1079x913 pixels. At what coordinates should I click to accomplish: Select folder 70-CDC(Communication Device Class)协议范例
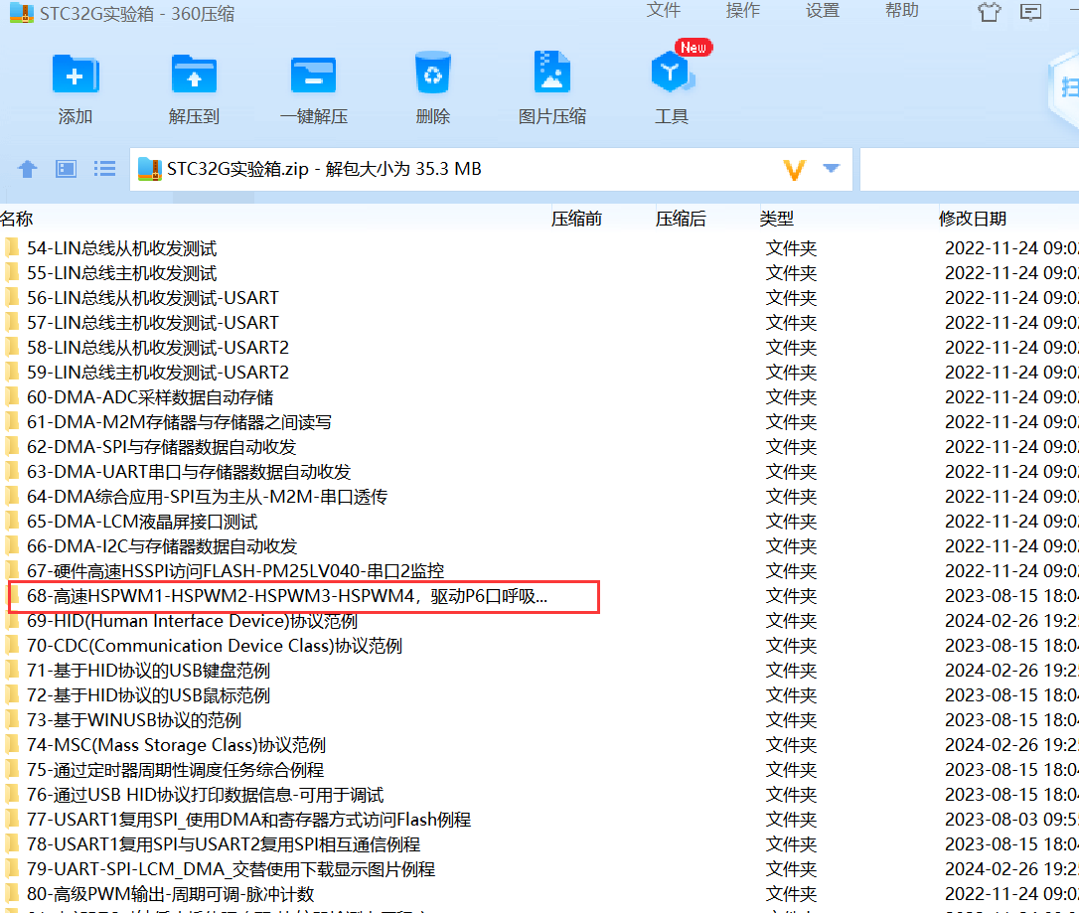click(214, 646)
